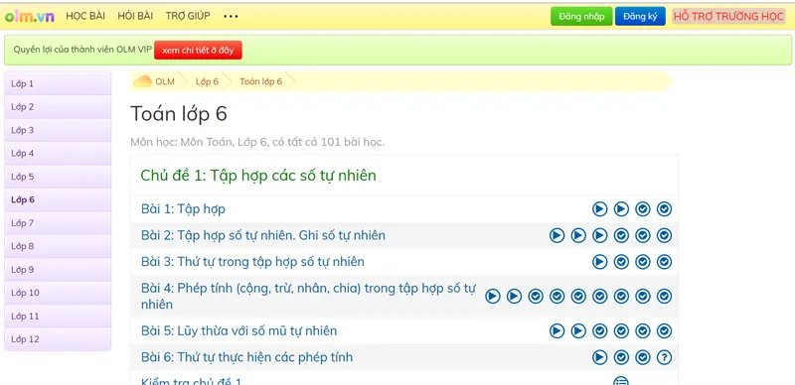Click the first play icon in Bài 2 row
This screenshot has height=385, width=795.
(x=556, y=235)
